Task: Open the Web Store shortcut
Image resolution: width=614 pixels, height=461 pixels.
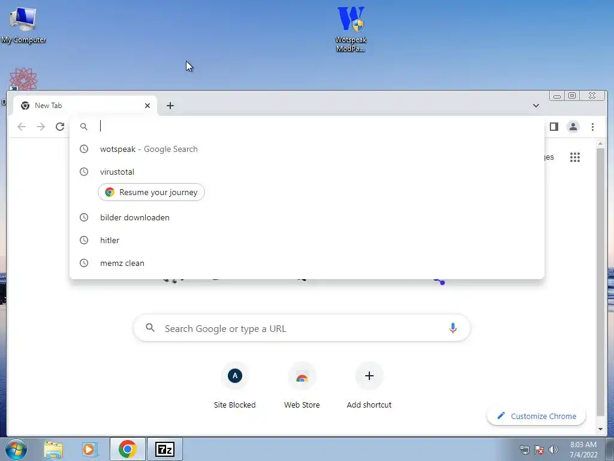Action: (302, 386)
